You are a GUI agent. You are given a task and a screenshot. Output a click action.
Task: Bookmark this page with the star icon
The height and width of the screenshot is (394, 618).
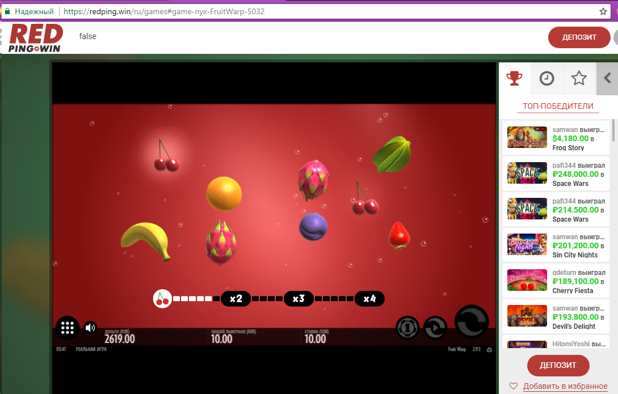pyautogui.click(x=603, y=11)
